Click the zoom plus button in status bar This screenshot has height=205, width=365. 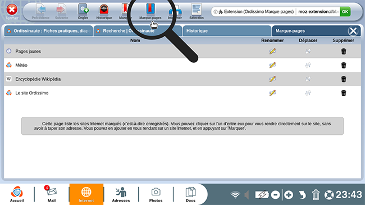[x=289, y=195]
